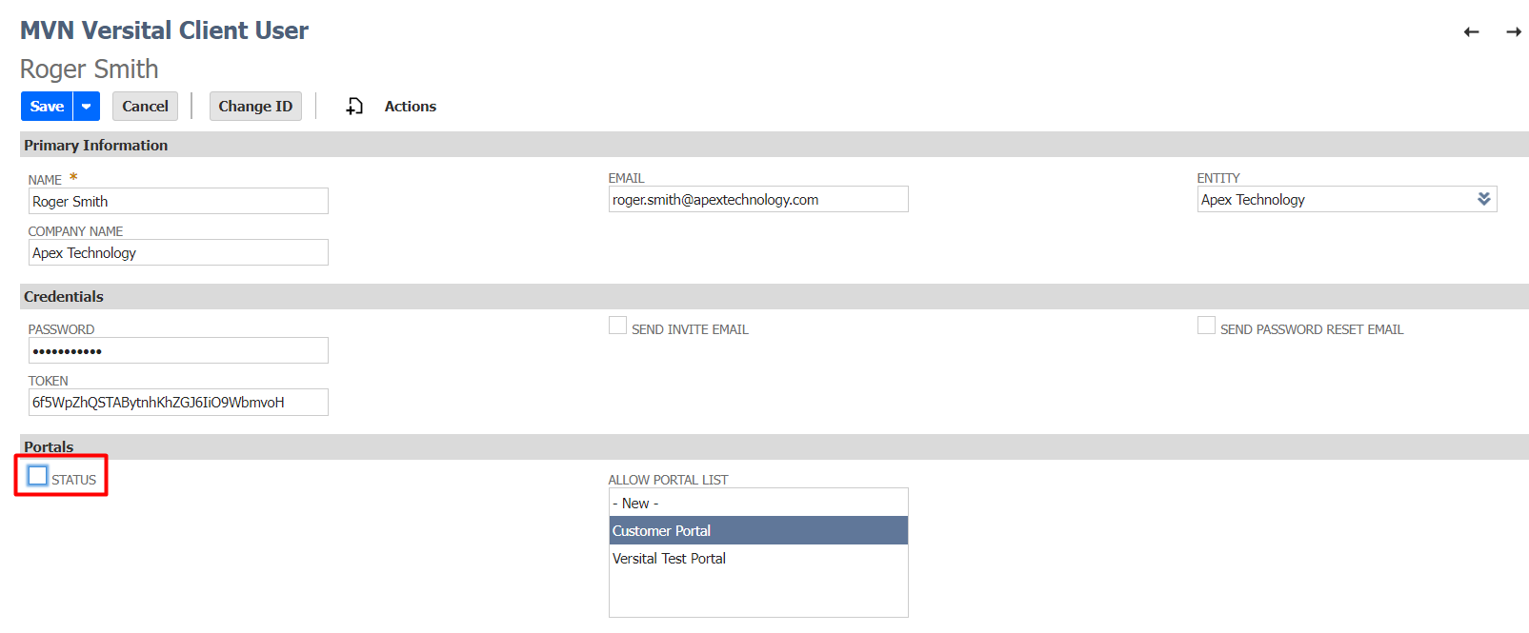Screen dimensions: 1529x633
Task: Open the Save dropdown arrow
Action: 87,107
